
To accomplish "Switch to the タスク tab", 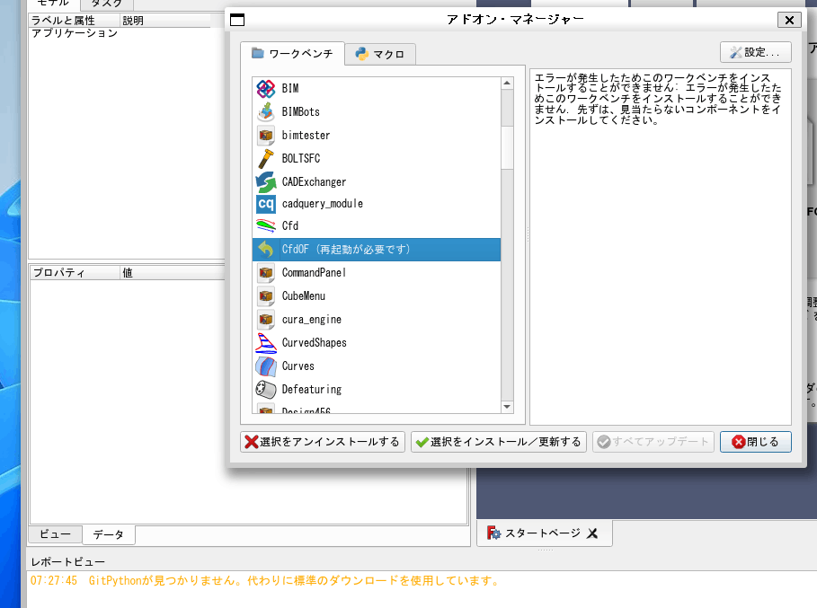I will pos(107,4).
